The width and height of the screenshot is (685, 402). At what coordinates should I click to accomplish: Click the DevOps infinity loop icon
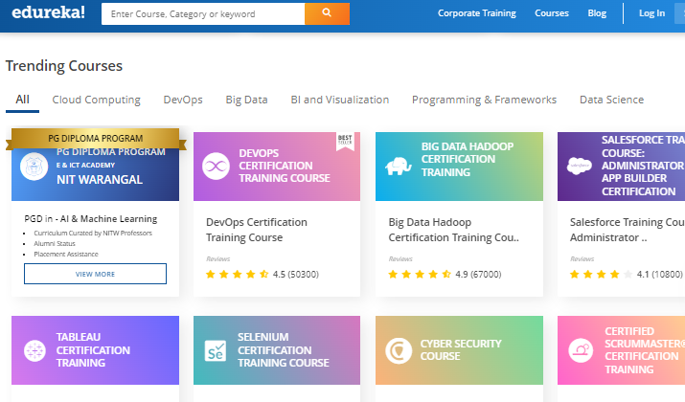pyautogui.click(x=216, y=166)
